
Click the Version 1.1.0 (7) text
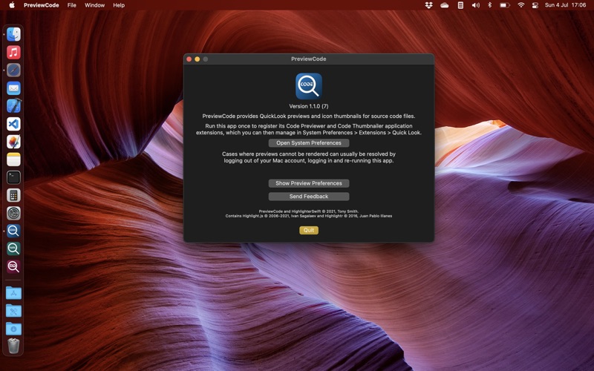pos(309,106)
